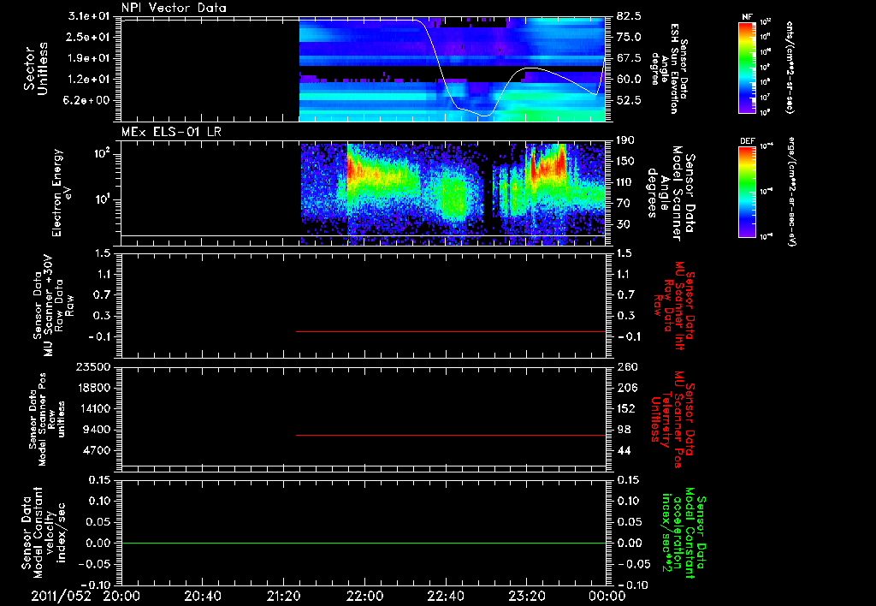The image size is (876, 606).
Task: Click the '190' scanner angle tick label
Action: point(627,140)
